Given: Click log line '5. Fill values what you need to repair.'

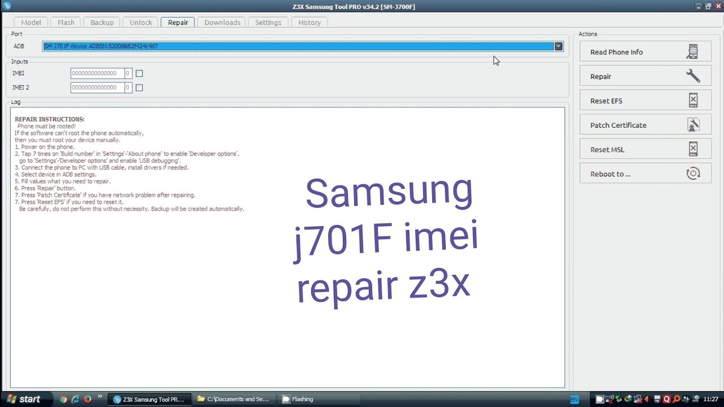Looking at the screenshot, I should tap(63, 181).
